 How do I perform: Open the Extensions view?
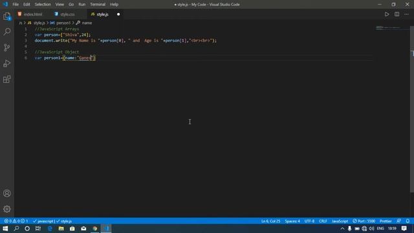point(7,79)
